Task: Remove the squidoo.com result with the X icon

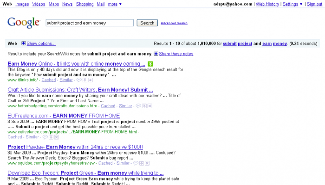Action: pyautogui.click(x=147, y=163)
